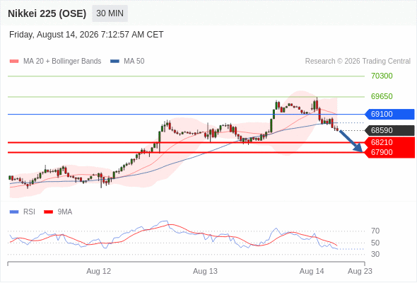This screenshot has width=417, height=283.
Task: Click the Aug 12 date axis marker
Action: point(99,271)
